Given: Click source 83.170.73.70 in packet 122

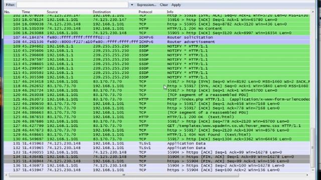Looking at the screenshot, I should tap(61, 103).
